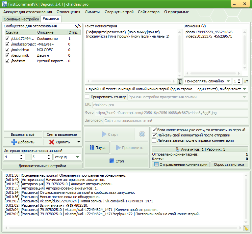Switch to Основные настройки tab

(21, 19)
